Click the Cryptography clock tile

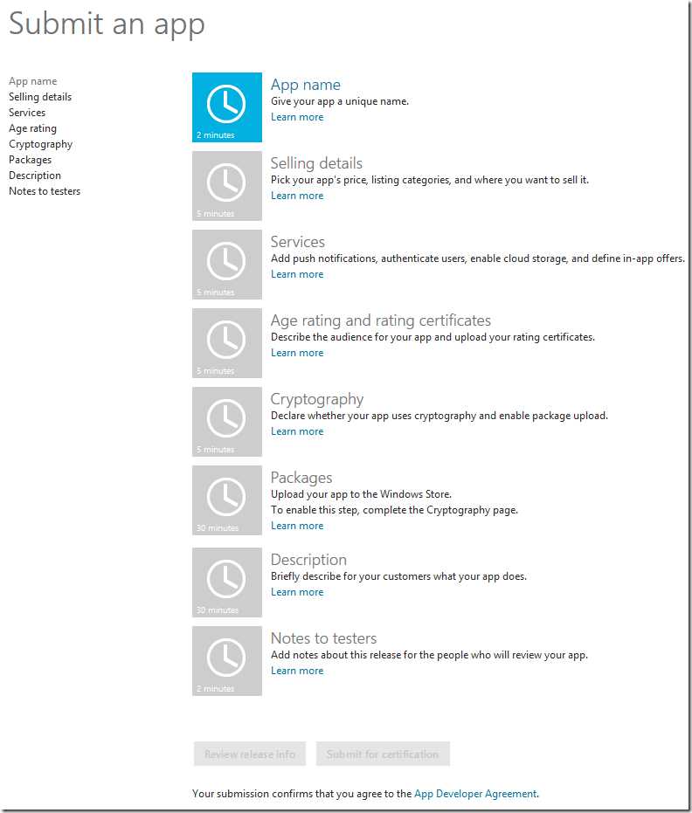pos(226,422)
